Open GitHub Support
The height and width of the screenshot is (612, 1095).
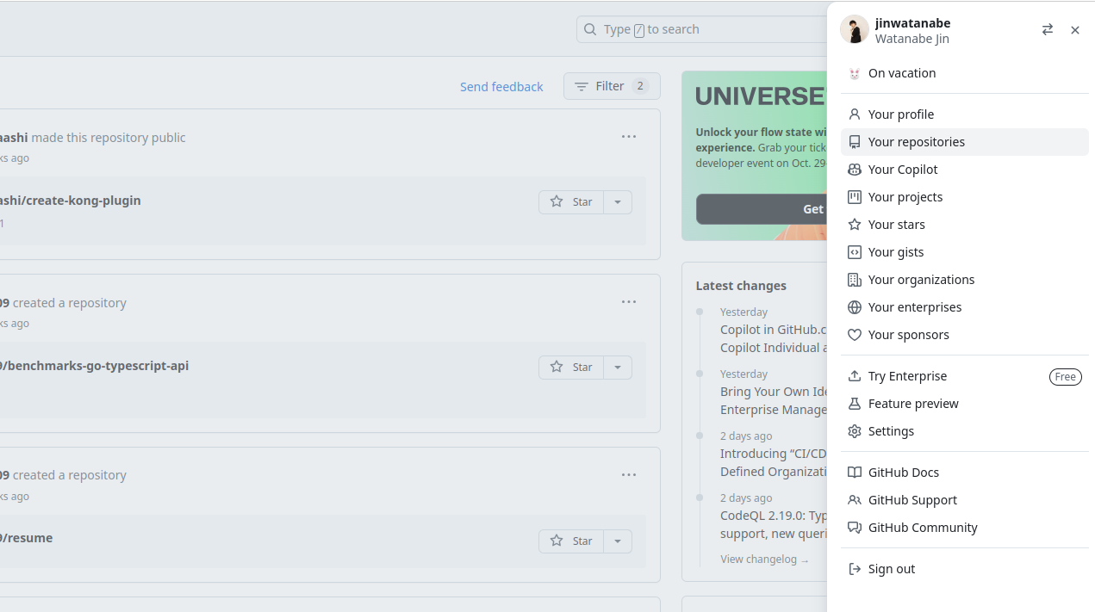(x=965, y=500)
